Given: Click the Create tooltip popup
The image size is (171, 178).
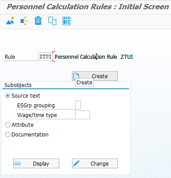Looking at the screenshot, I should (84, 83).
